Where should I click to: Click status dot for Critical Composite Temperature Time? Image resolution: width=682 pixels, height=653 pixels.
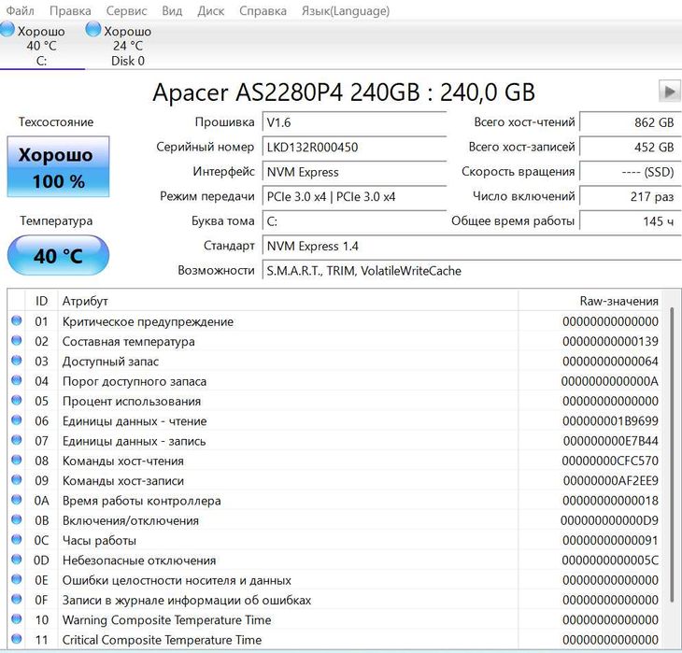click(17, 639)
